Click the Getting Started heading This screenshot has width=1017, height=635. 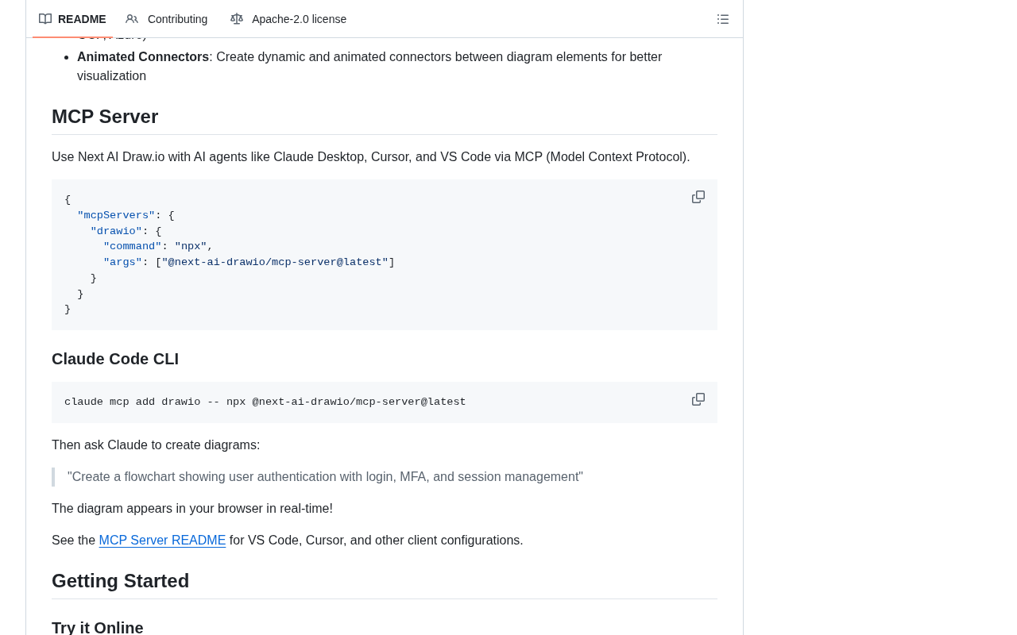pos(121,581)
